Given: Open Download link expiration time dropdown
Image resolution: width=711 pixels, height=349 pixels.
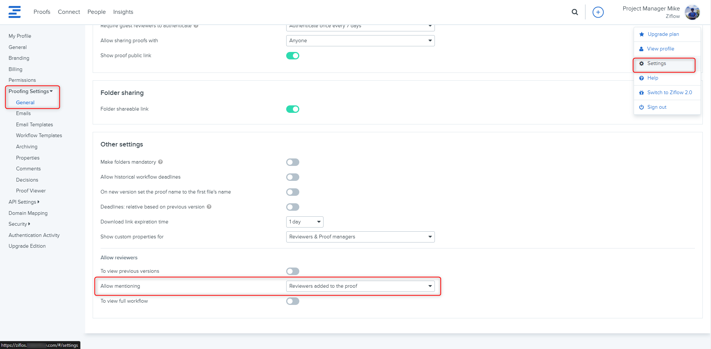Looking at the screenshot, I should pos(305,222).
